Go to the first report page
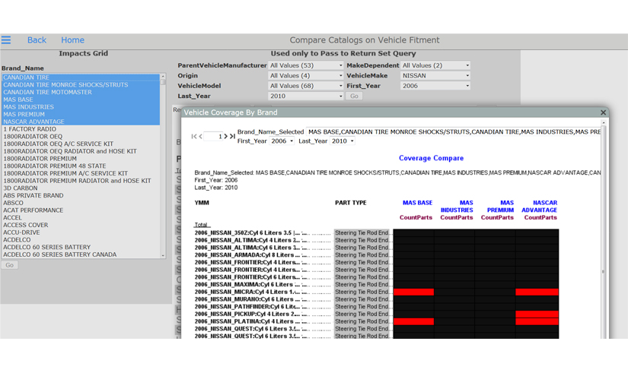 coord(193,136)
